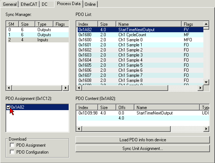Click PDO Content horizontal scrollbar thumb
215x163 pixels.
point(126,129)
